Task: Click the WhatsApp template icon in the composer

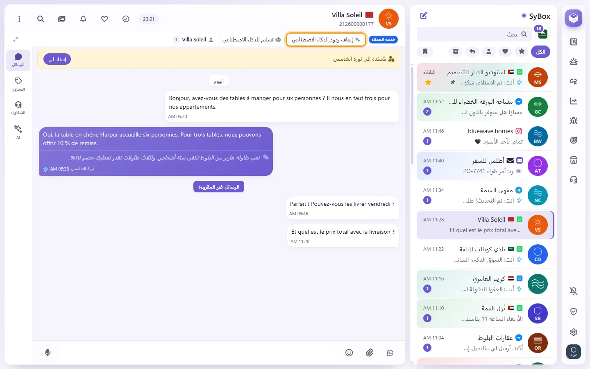Action: coord(390,353)
